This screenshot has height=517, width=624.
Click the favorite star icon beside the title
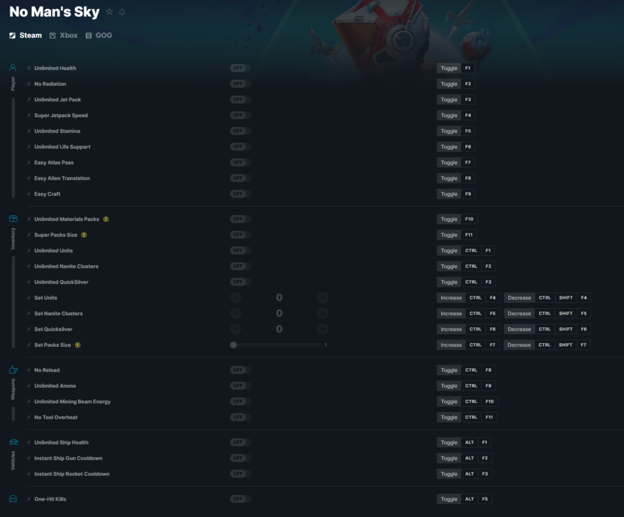tap(109, 12)
